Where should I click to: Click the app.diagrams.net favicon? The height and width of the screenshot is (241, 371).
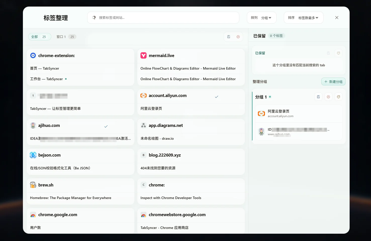(x=144, y=125)
